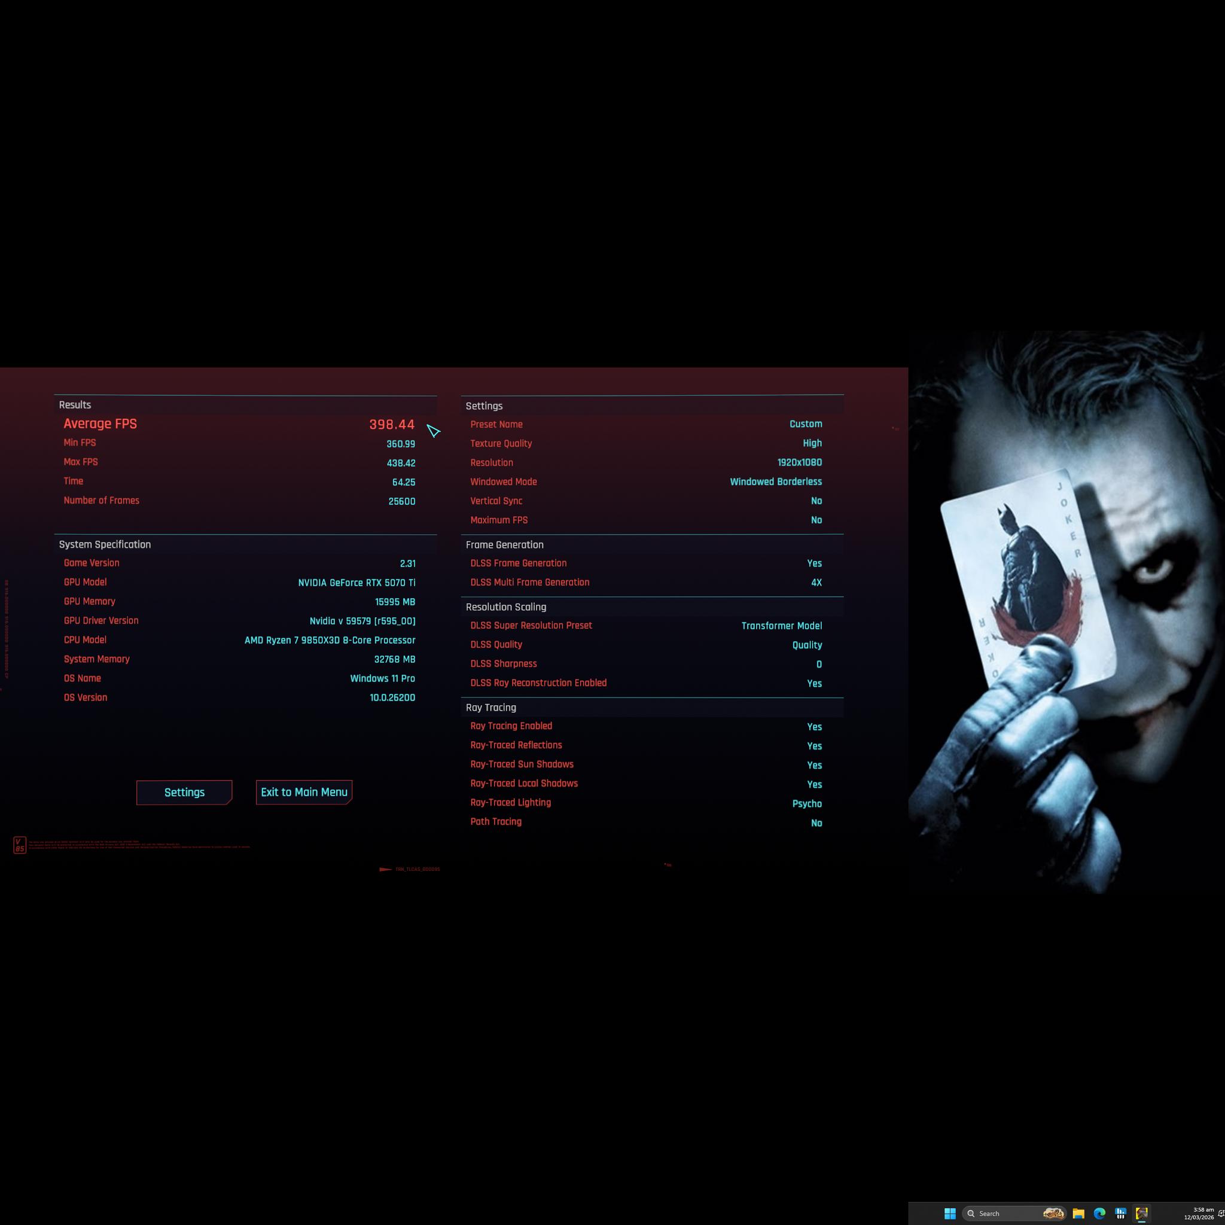Click Ray-Traced Reflections value Yes

coord(814,746)
